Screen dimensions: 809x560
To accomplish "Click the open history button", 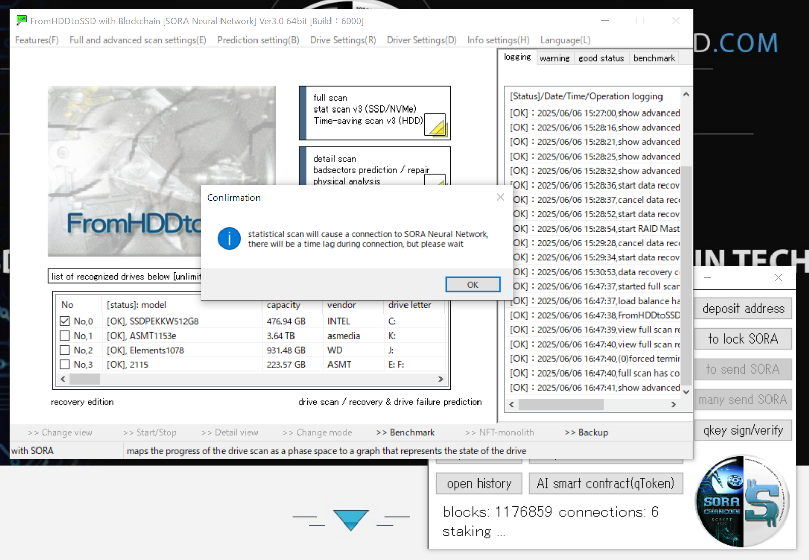I will pyautogui.click(x=479, y=483).
